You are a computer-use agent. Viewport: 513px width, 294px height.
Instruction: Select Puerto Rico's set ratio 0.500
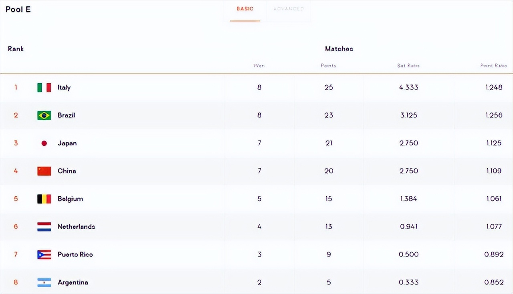[408, 254]
